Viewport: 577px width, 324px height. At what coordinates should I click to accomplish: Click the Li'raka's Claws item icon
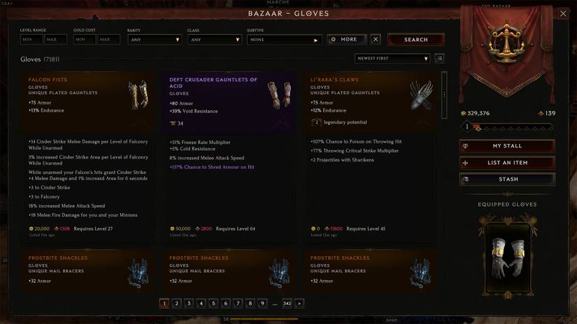click(x=421, y=96)
